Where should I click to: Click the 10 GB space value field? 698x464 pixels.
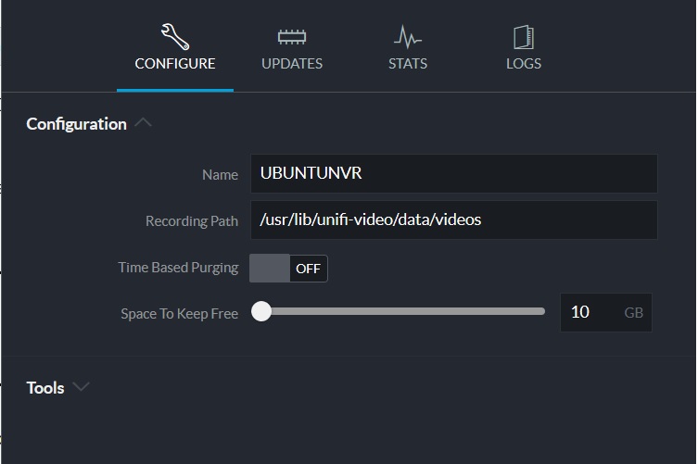(x=606, y=312)
